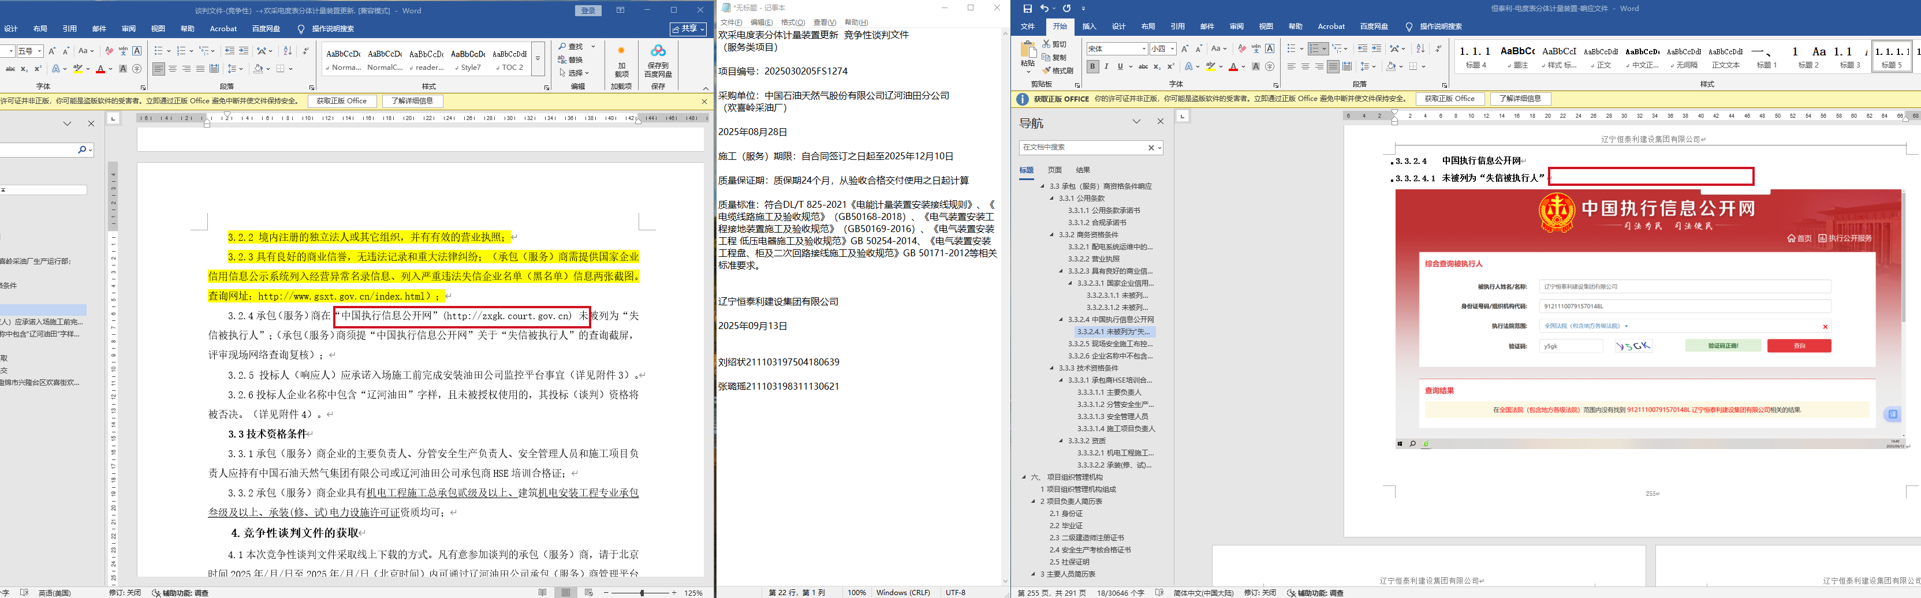Center align text in right Word
The image size is (1921, 598).
pyautogui.click(x=1305, y=66)
